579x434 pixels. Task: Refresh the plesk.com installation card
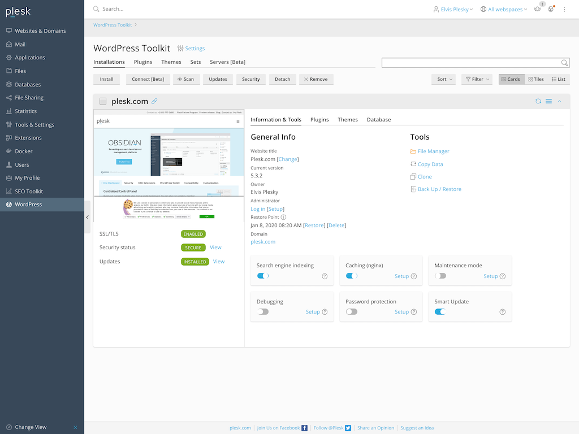click(538, 101)
